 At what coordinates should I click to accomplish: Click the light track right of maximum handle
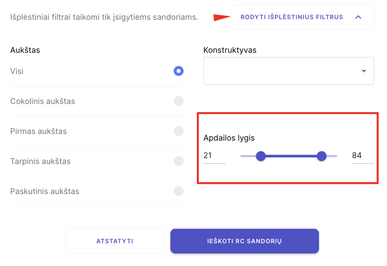tap(332, 156)
